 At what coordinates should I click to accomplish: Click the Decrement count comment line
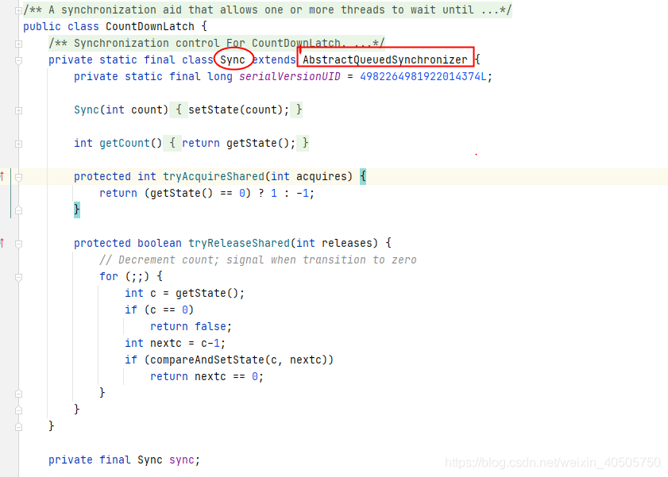[x=257, y=260]
